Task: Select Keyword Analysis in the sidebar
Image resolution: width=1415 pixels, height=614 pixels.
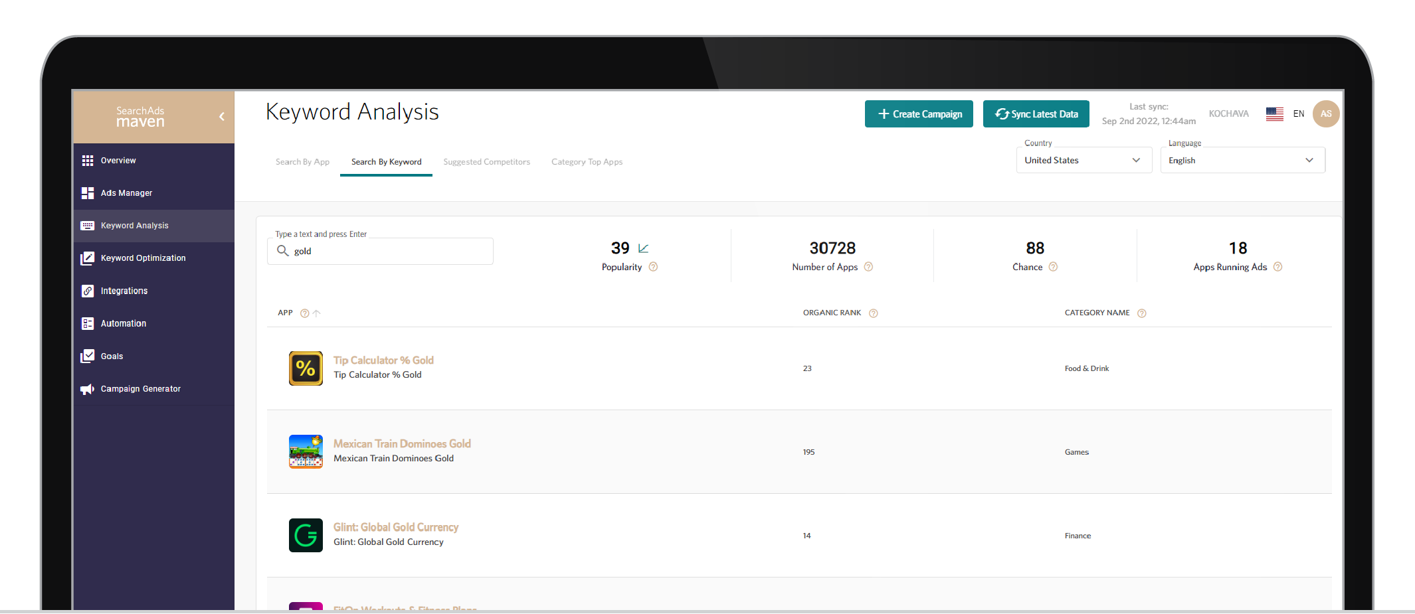Action: coord(154,226)
